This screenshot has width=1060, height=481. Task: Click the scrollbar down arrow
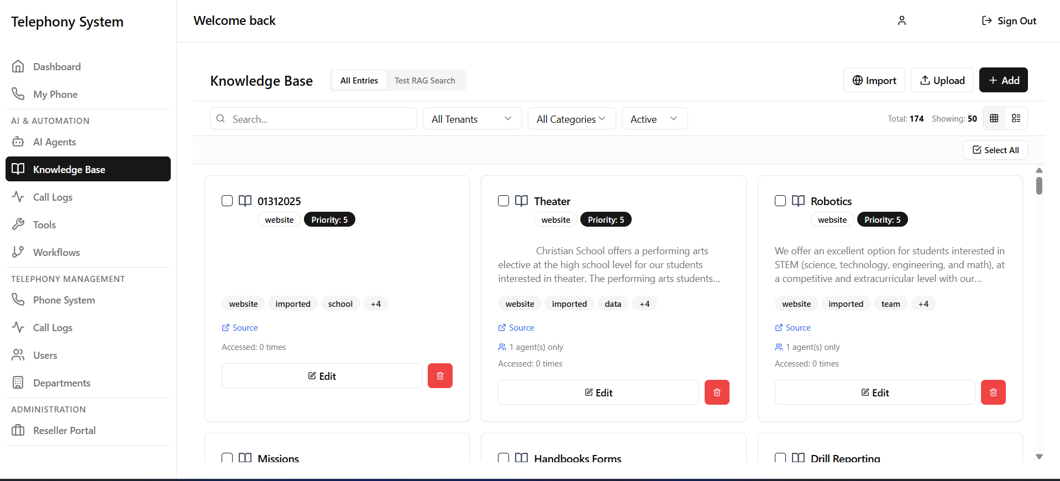[1039, 457]
